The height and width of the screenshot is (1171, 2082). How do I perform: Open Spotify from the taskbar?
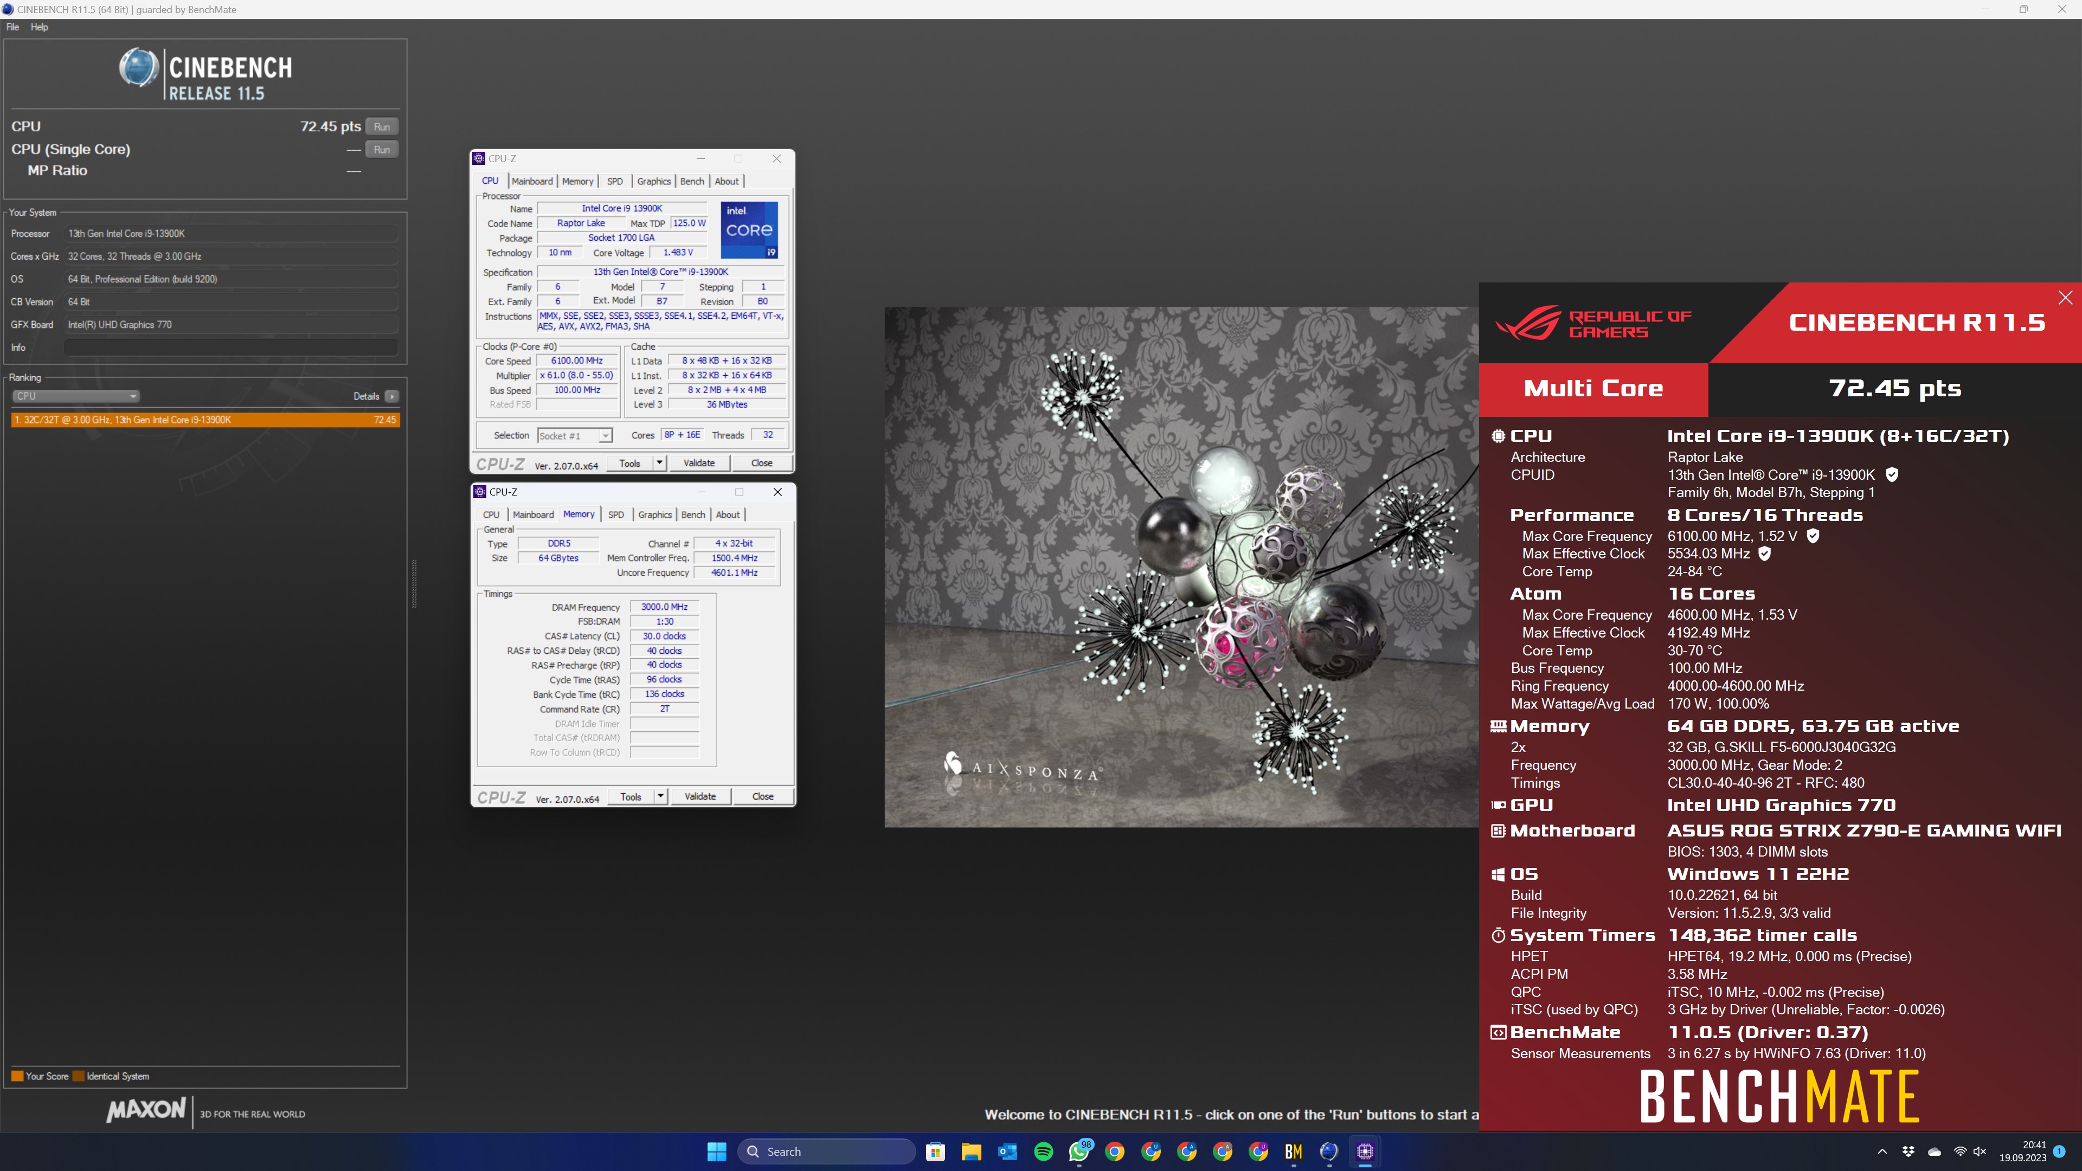pyautogui.click(x=1043, y=1151)
